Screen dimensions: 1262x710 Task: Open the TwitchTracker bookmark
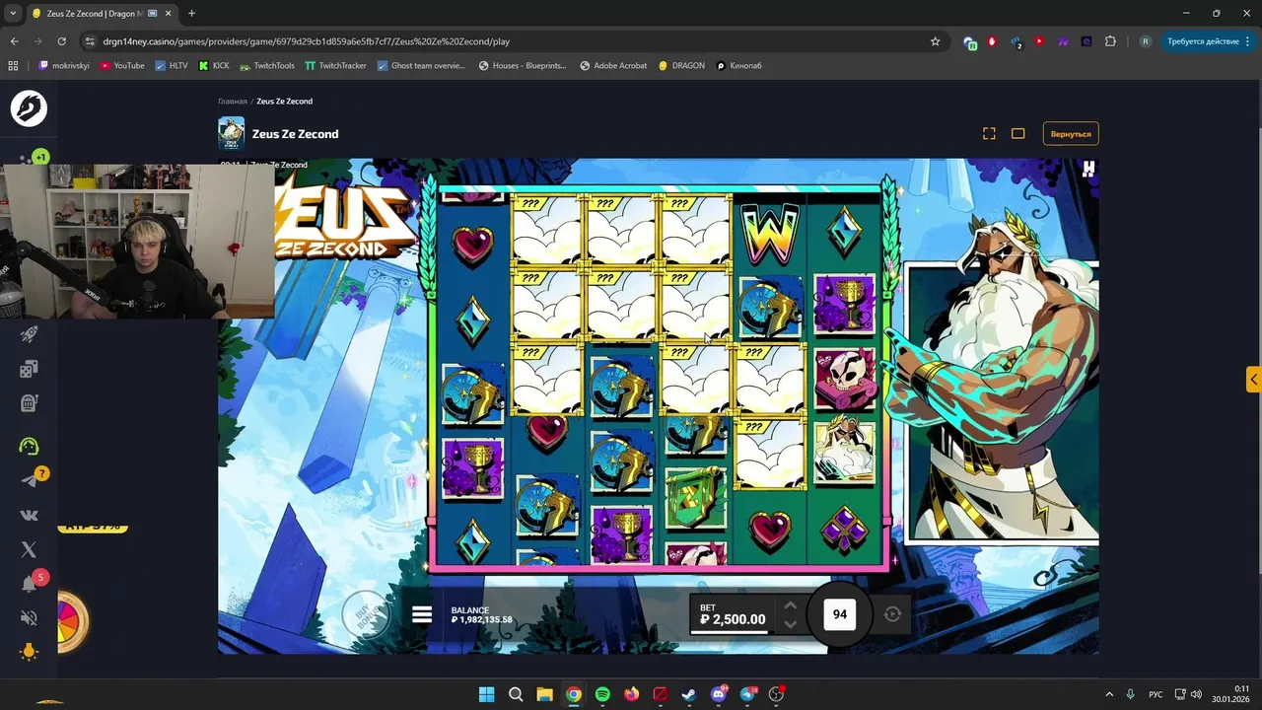336,65
